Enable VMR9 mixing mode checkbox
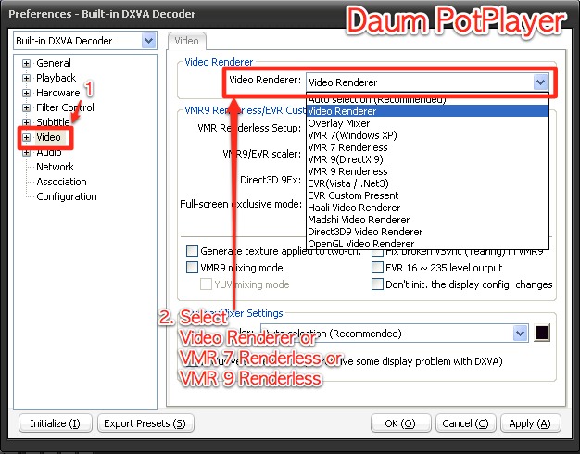Screen dimensions: 580x454 (x=193, y=267)
